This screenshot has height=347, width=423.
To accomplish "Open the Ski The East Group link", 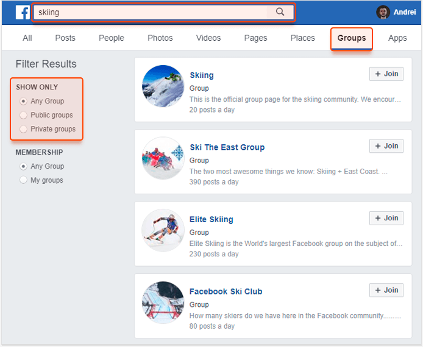I will 227,147.
